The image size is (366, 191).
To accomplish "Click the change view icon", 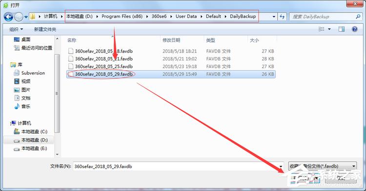I will [x=322, y=29].
